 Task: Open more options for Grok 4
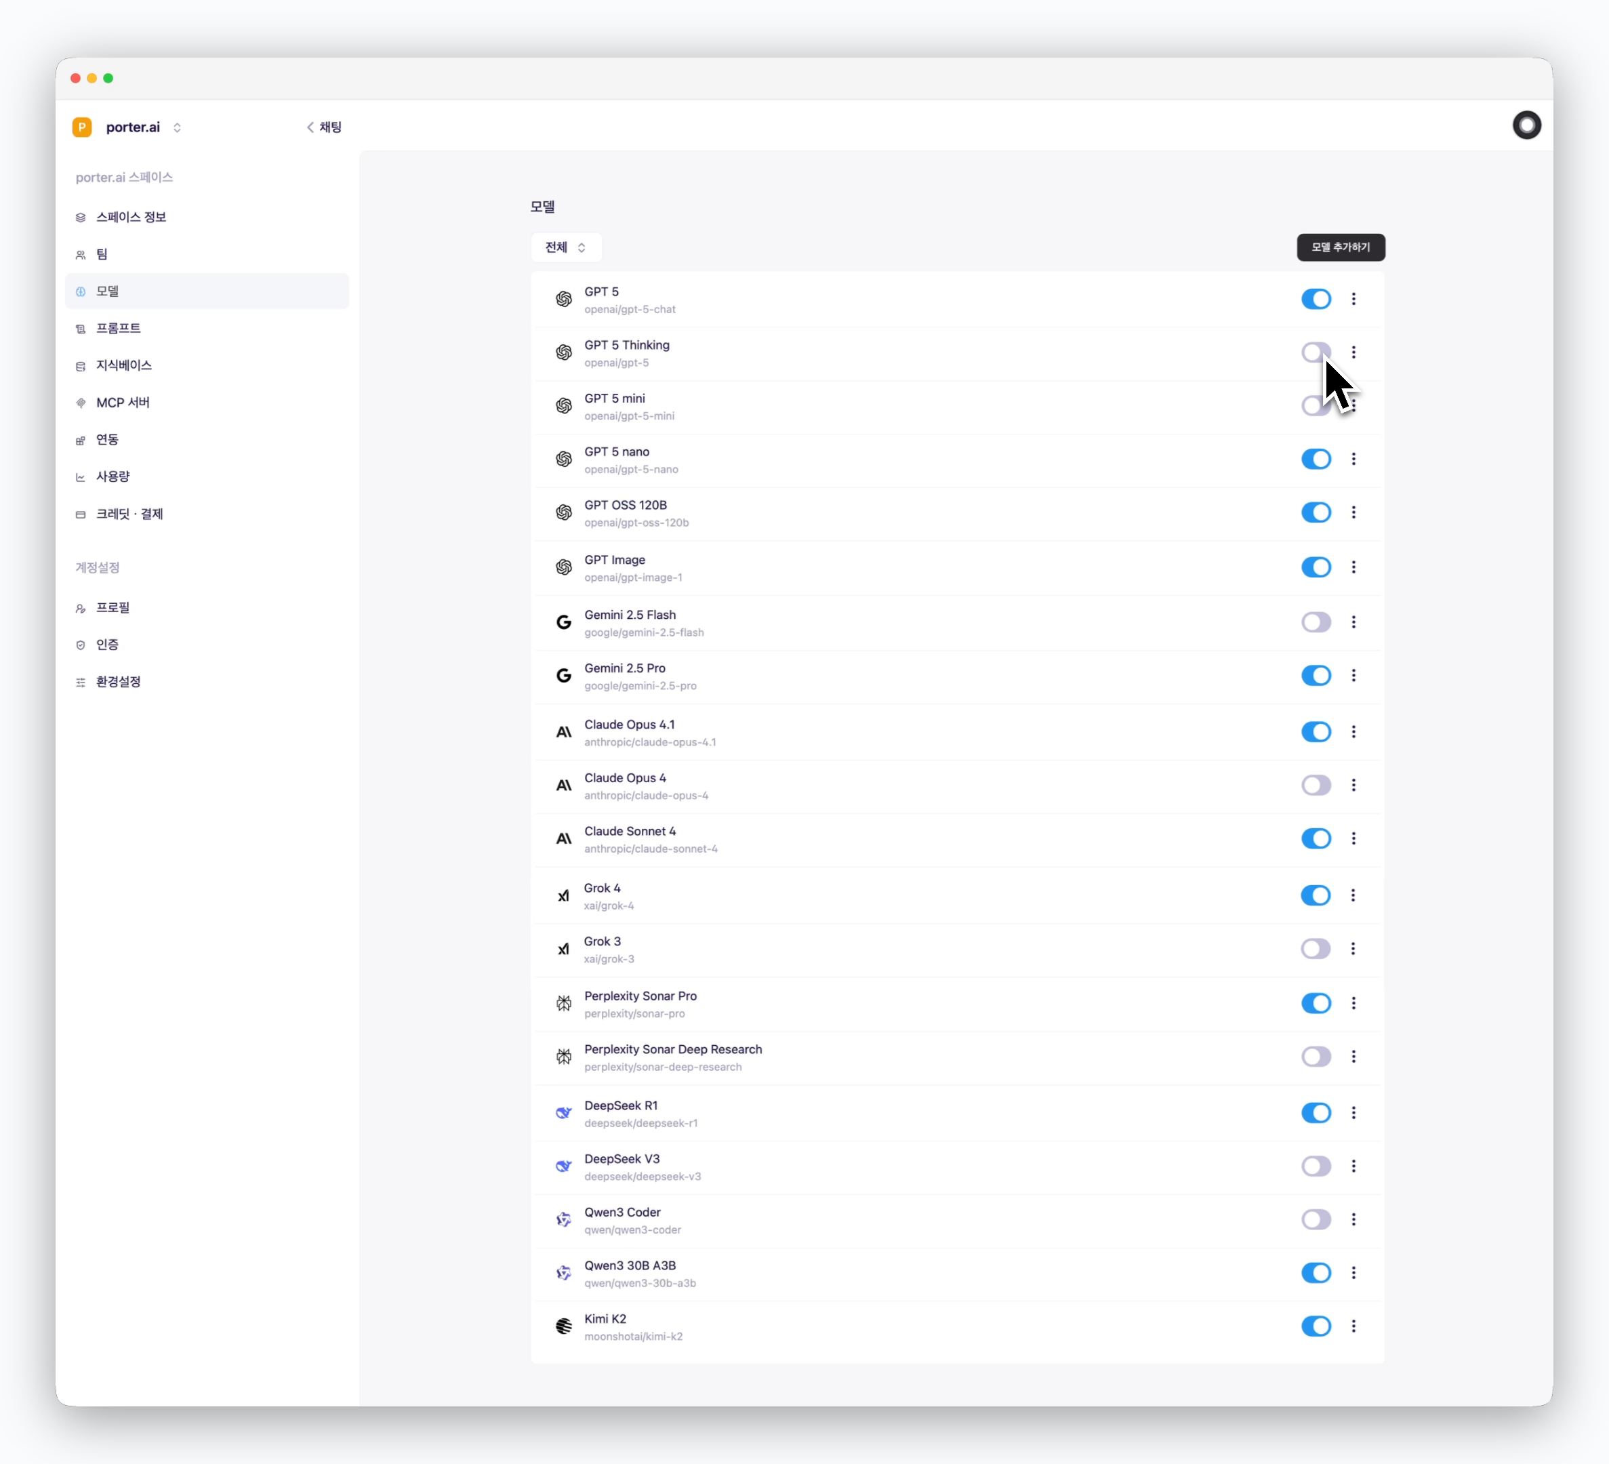pos(1353,895)
